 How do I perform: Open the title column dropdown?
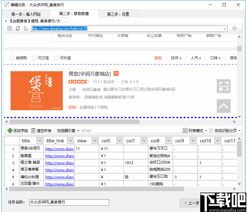click(x=40, y=141)
